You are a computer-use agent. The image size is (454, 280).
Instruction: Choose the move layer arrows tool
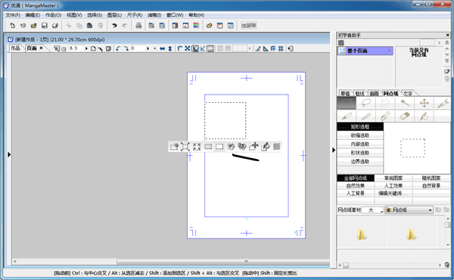click(424, 103)
